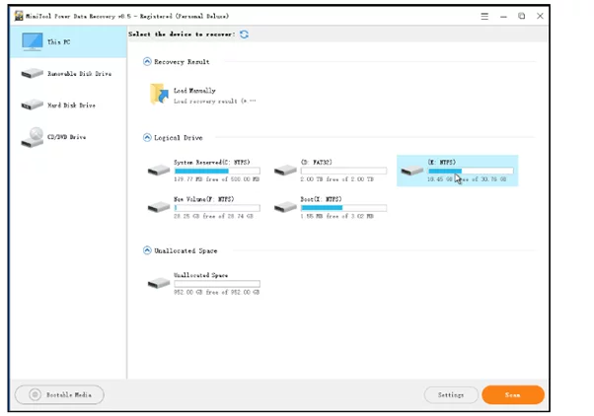
Task: Click the refresh icon beside 'Select the device to recover'
Action: (244, 35)
